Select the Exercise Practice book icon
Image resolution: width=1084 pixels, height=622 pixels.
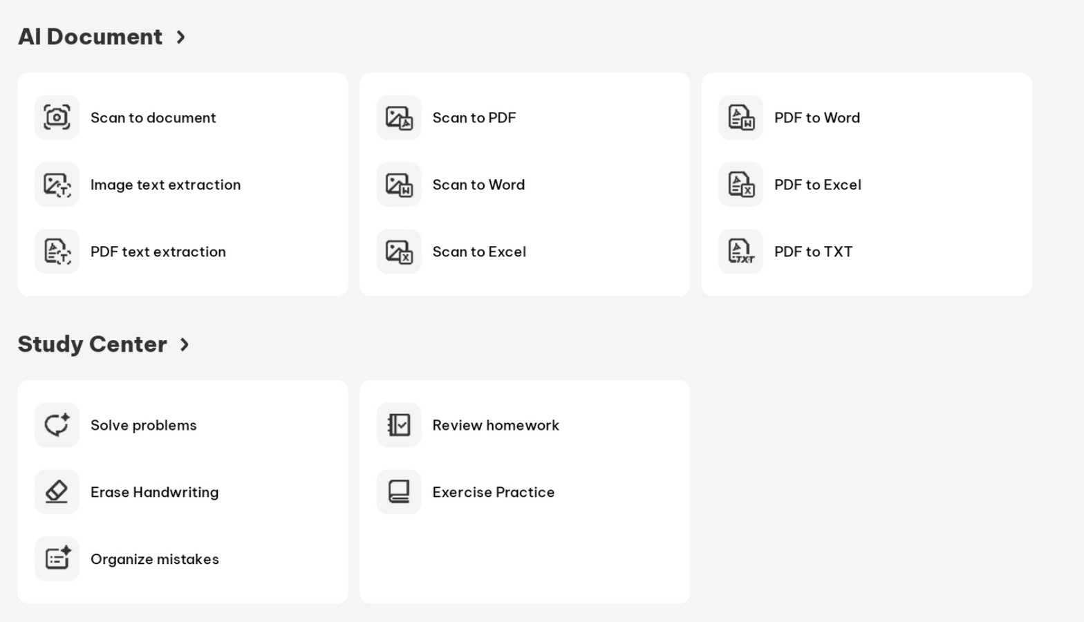coord(399,492)
